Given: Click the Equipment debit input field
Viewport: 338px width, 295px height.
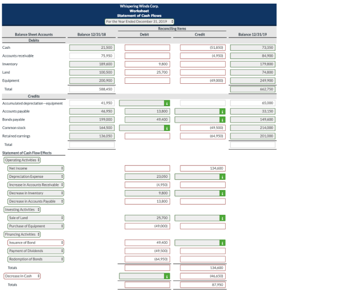Looking at the screenshot, I should (x=147, y=81).
